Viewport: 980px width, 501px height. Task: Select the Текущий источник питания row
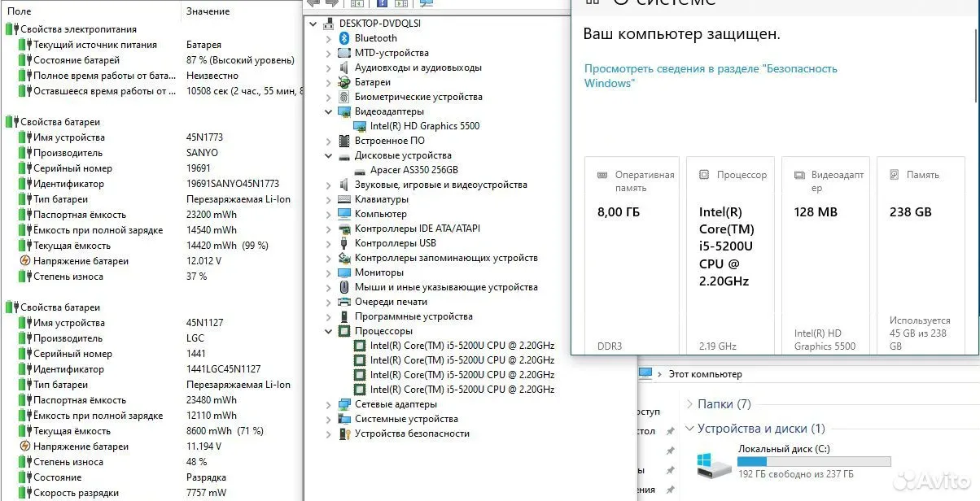[x=153, y=45]
